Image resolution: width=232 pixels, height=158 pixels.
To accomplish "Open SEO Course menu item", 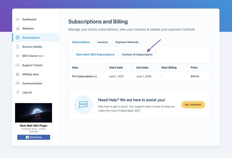I will [30, 56].
